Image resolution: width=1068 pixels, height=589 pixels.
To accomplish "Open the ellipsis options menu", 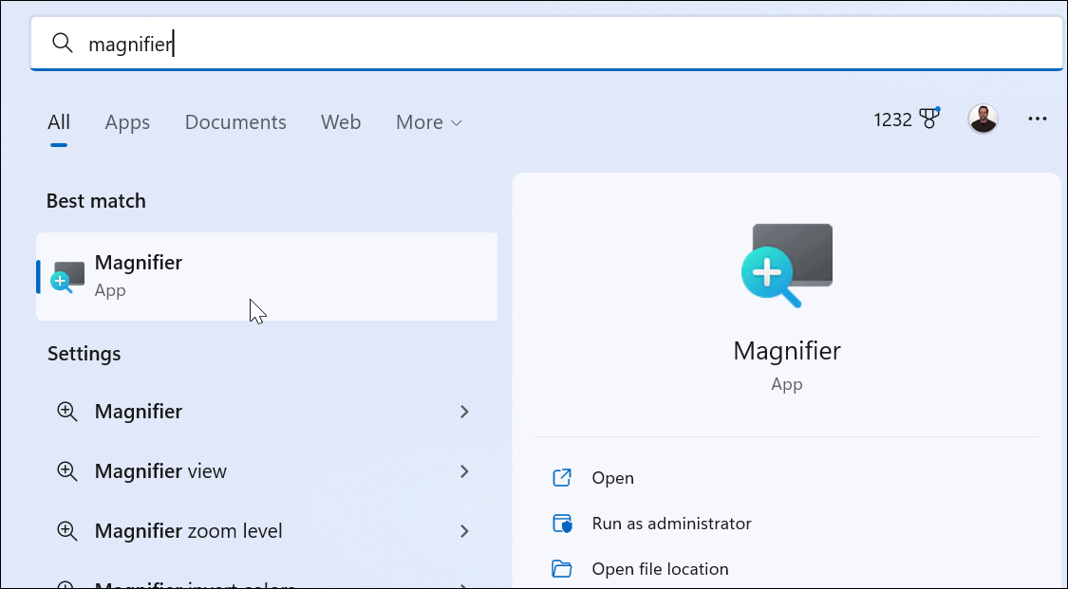I will [x=1037, y=119].
